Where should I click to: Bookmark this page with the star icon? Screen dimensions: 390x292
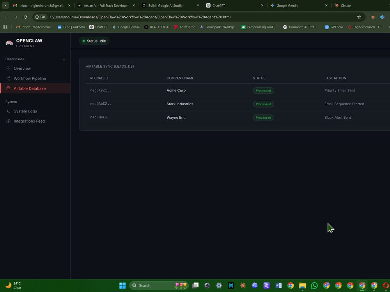pos(359,17)
